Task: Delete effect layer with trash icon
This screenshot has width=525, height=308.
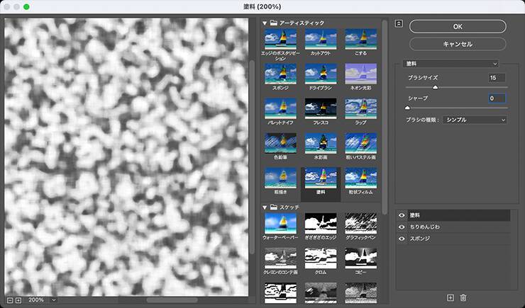Action: [x=463, y=297]
